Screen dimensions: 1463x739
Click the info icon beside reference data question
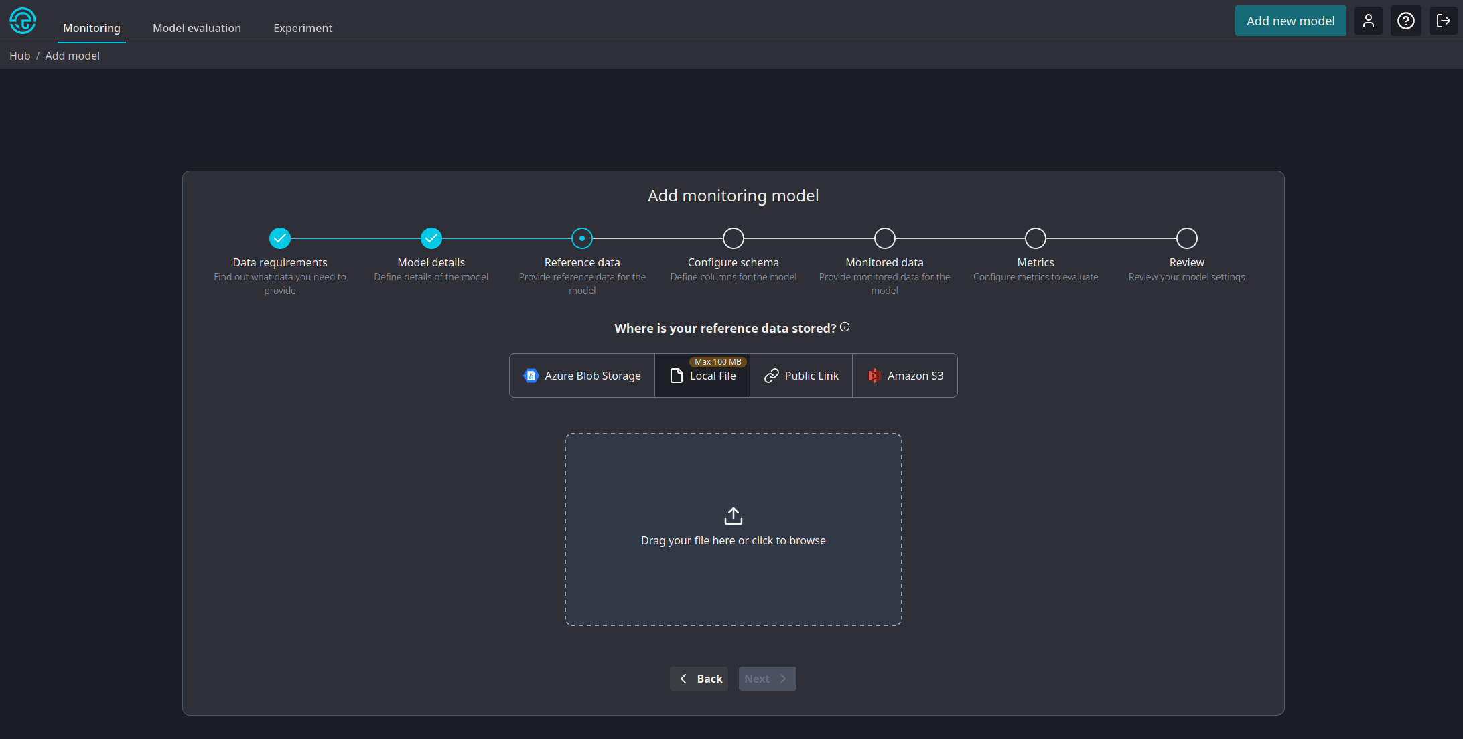[845, 327]
